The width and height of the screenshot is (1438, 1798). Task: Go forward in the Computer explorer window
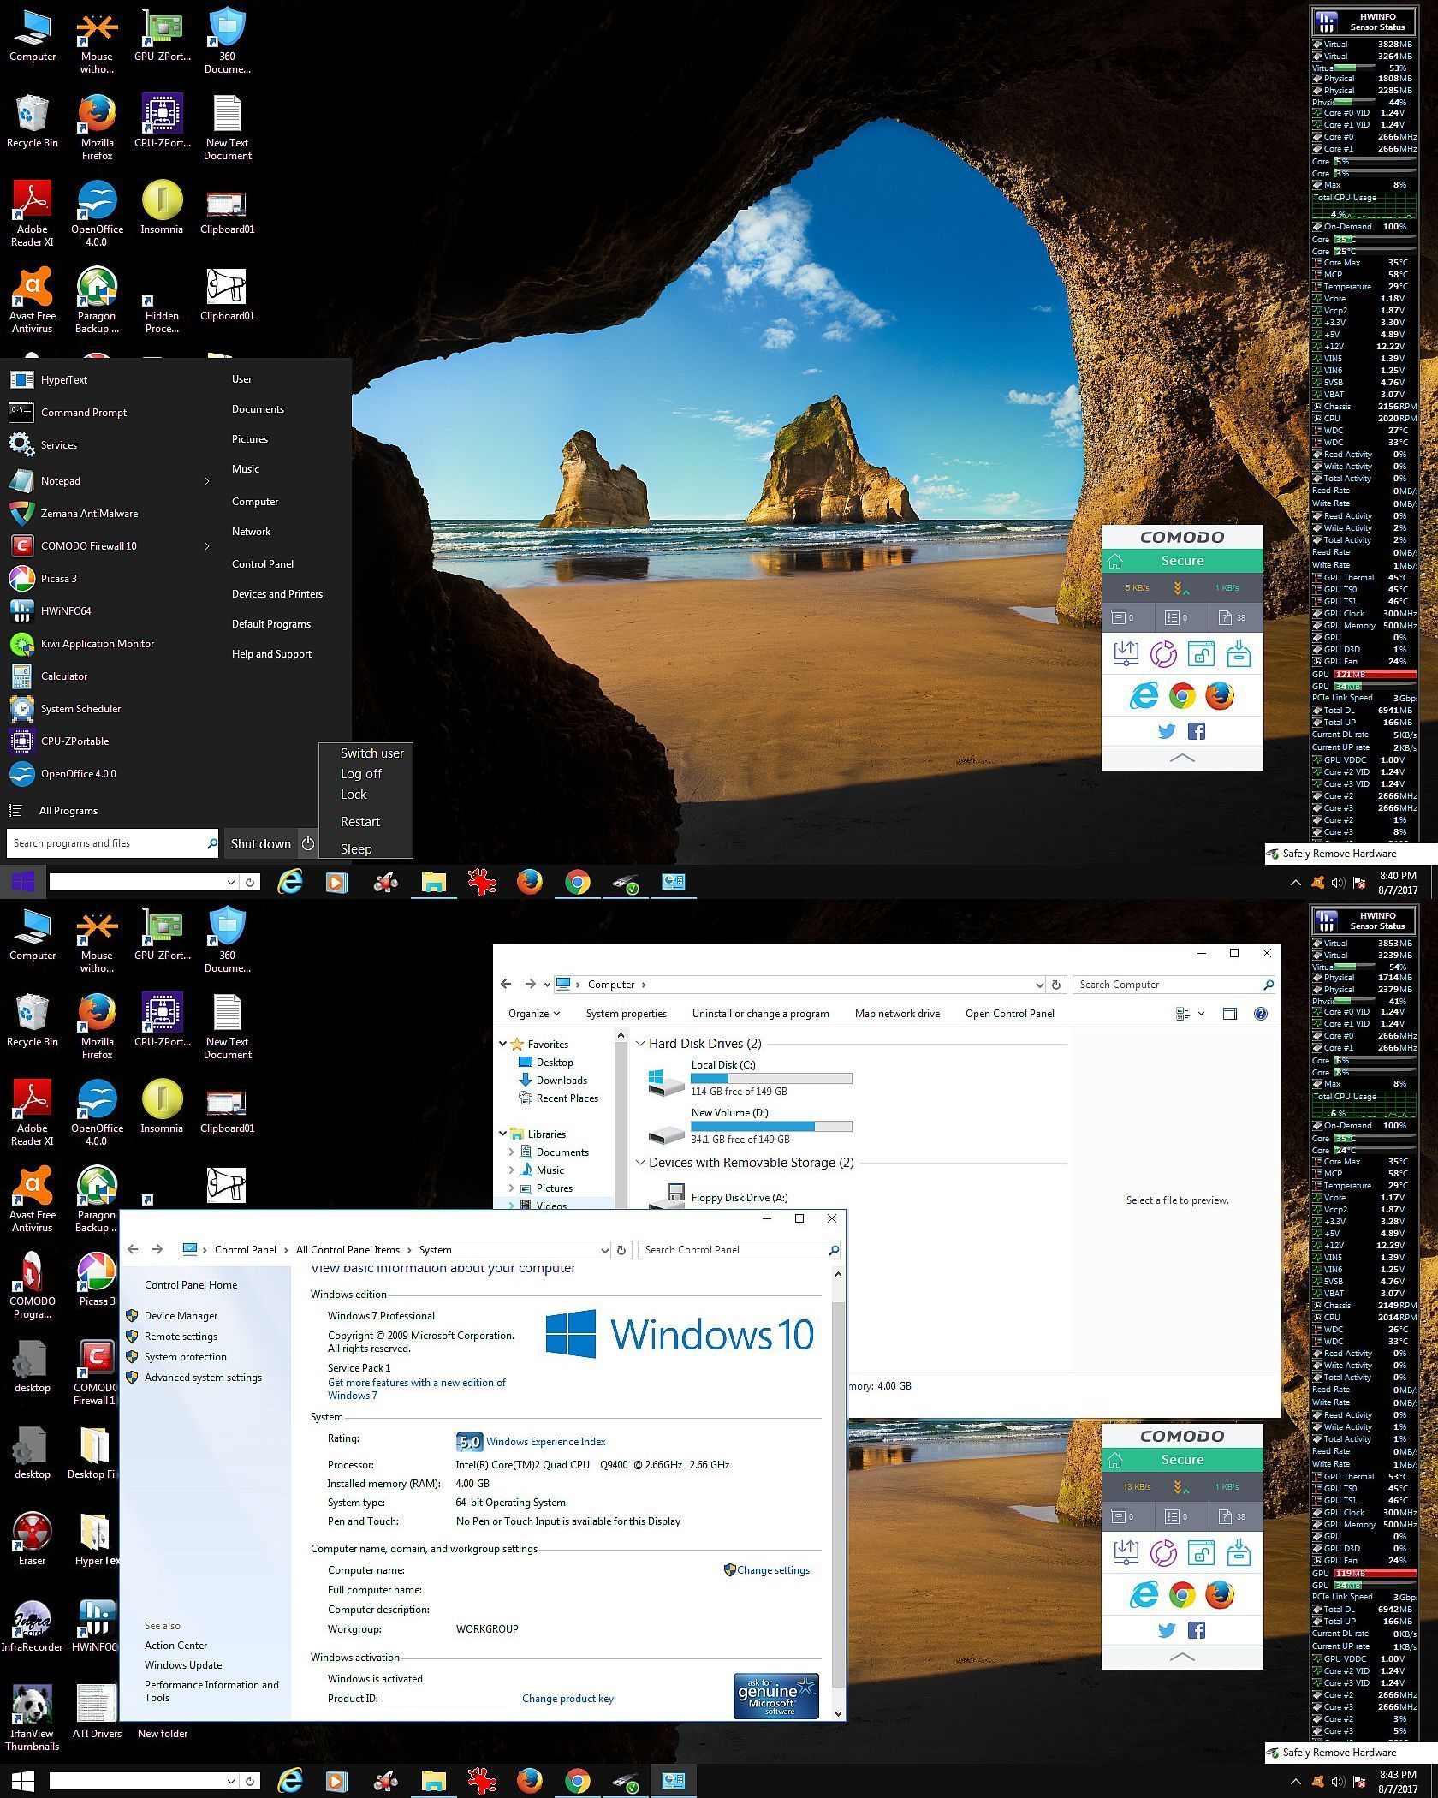(531, 985)
